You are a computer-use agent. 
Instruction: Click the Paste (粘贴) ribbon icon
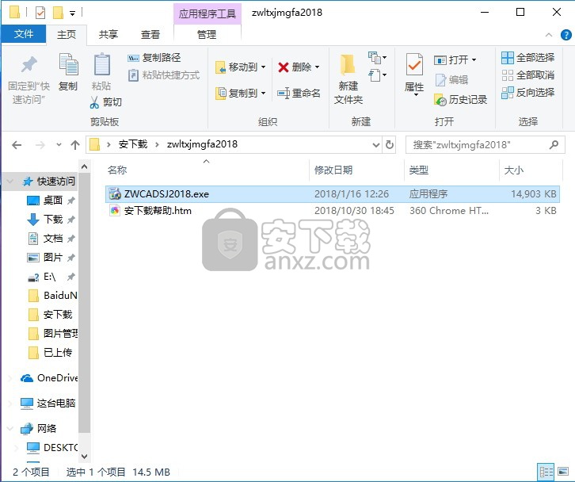pos(101,65)
